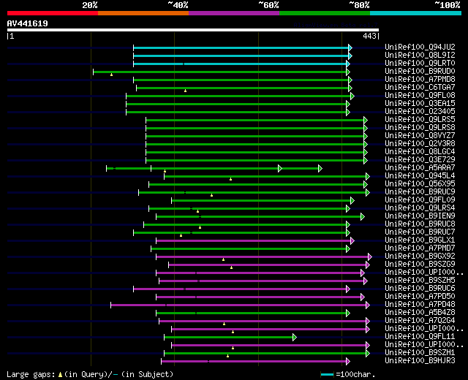468x380 pixels.
Task: Click the yellow gap marker in A7Q2G4 row
Action: click(x=224, y=324)
